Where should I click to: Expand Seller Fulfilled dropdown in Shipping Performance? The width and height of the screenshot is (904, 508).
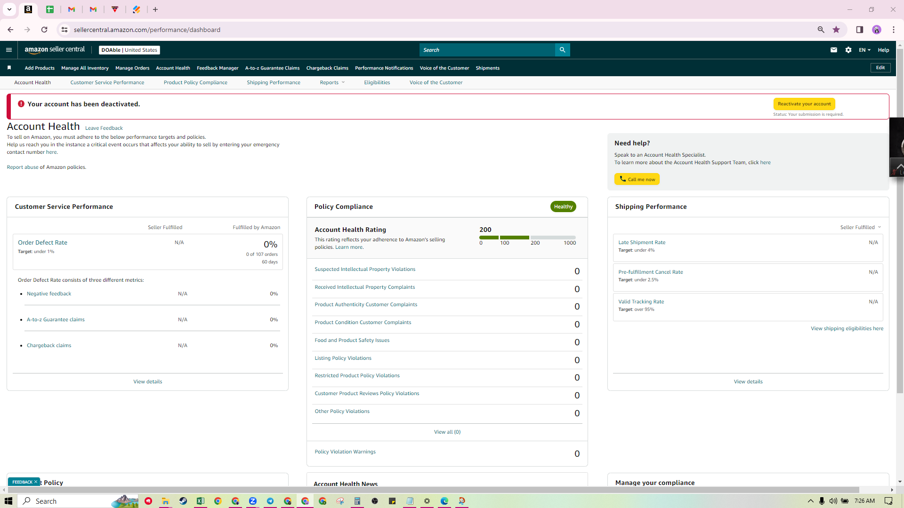click(861, 227)
